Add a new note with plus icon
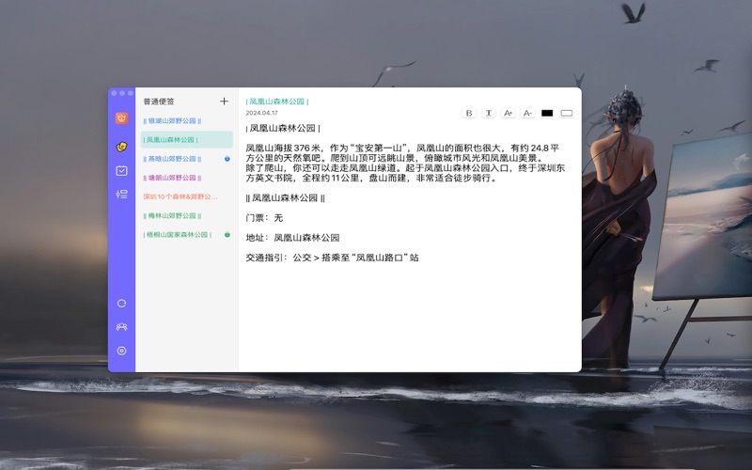 [x=224, y=102]
